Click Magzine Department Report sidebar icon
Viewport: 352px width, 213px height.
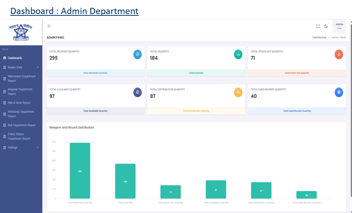point(4,92)
